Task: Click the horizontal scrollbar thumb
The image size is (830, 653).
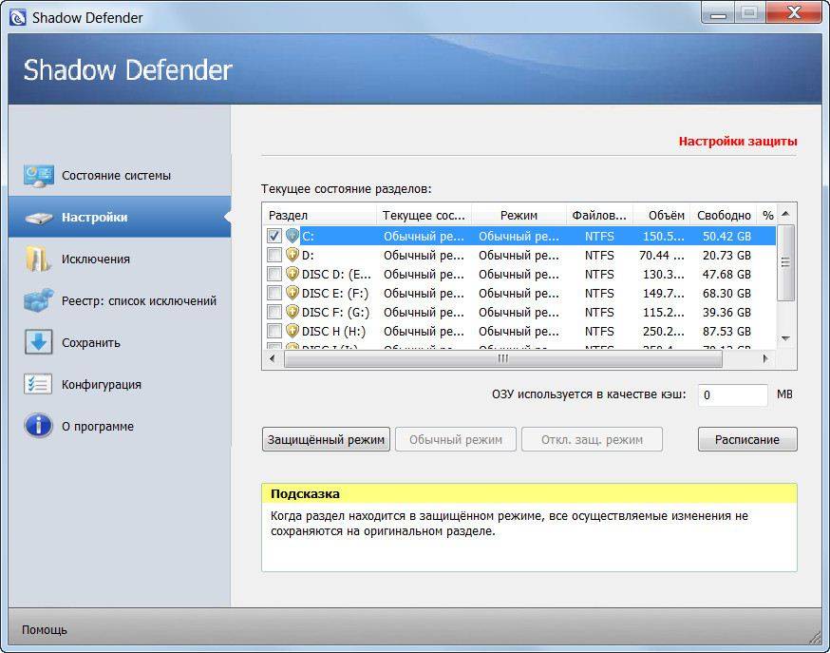Action: pos(503,358)
